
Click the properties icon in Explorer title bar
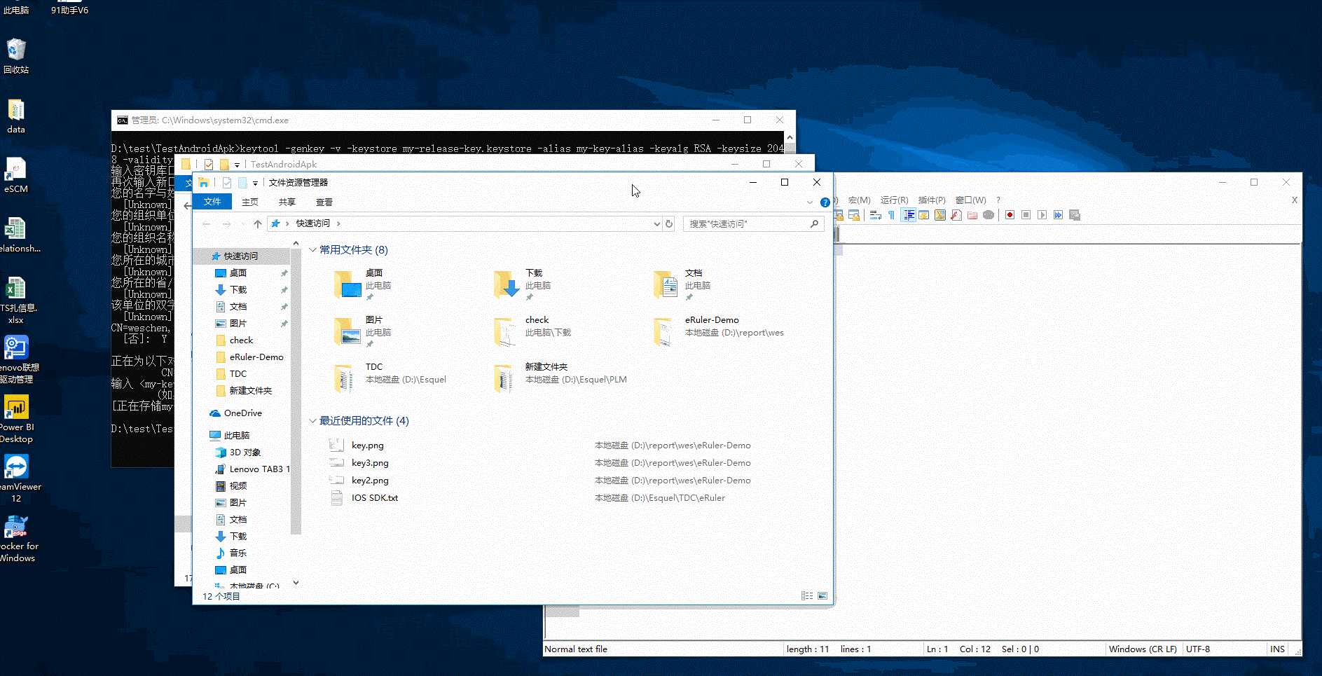pyautogui.click(x=226, y=183)
